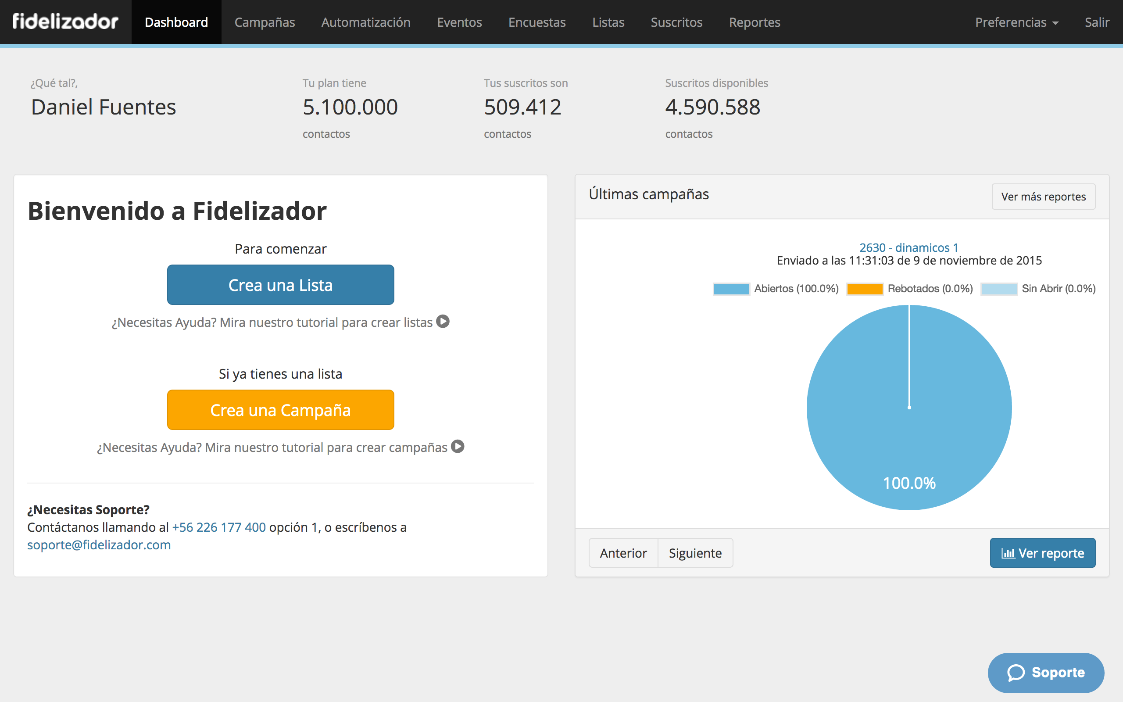Toggle the Abiertos legend swatch

tap(731, 289)
